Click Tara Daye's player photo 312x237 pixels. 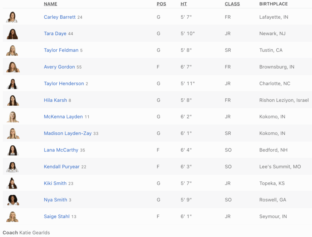pyautogui.click(x=12, y=34)
